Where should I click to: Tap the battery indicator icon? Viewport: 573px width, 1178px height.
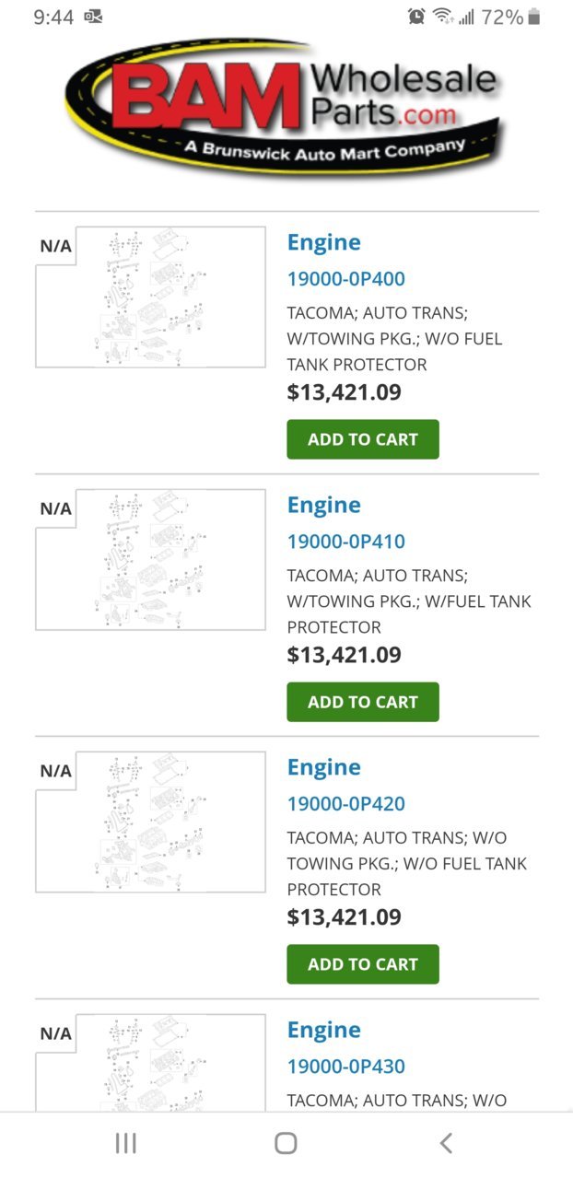(534, 17)
